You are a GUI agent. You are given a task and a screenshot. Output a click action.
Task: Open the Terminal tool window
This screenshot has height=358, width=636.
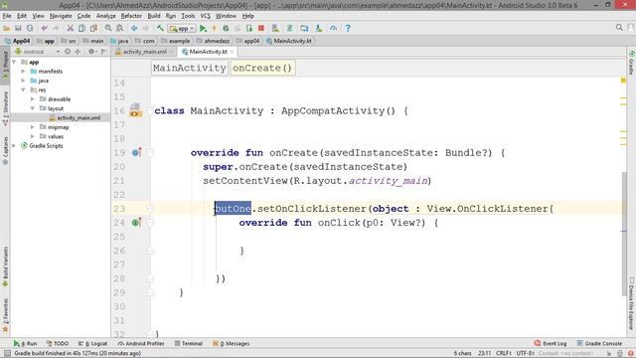(189, 343)
